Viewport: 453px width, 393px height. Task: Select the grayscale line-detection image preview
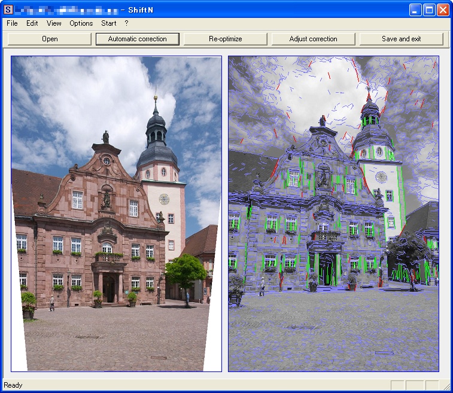pyautogui.click(x=334, y=214)
